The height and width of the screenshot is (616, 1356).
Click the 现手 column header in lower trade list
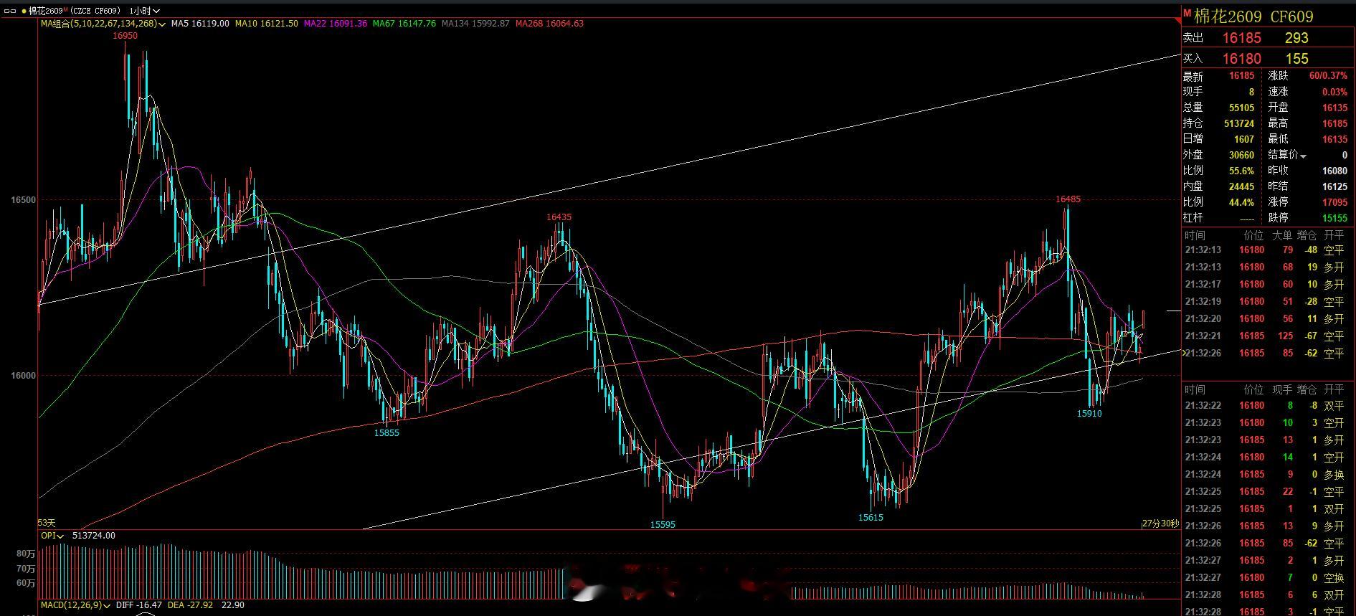point(1282,390)
